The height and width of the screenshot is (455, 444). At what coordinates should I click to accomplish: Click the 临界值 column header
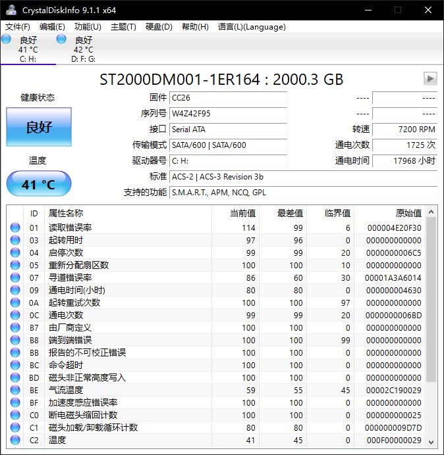330,213
